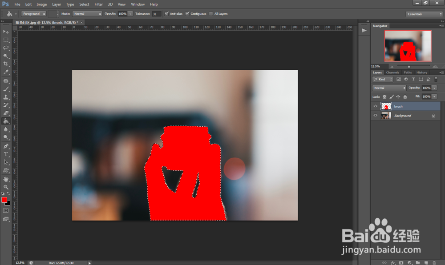This screenshot has width=445, height=265.
Task: Open the layer blend mode Normal dropdown
Action: pyautogui.click(x=389, y=88)
